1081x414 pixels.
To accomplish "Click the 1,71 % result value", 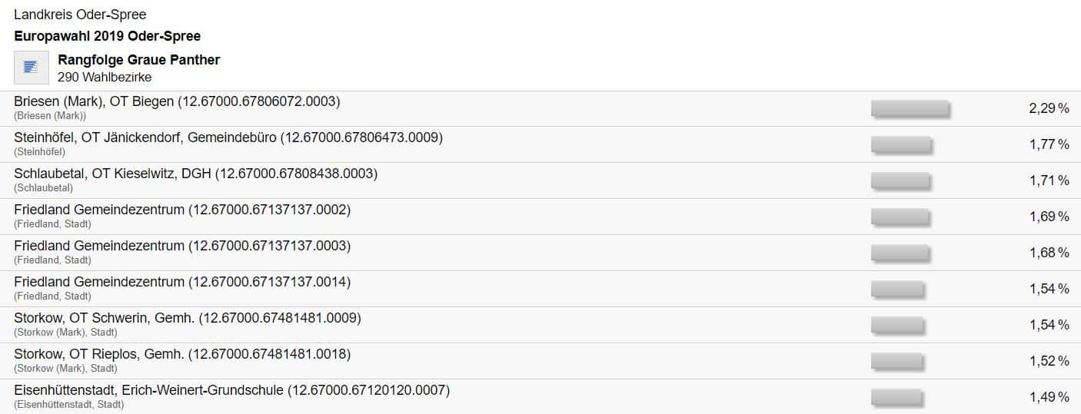I will pyautogui.click(x=1049, y=181).
